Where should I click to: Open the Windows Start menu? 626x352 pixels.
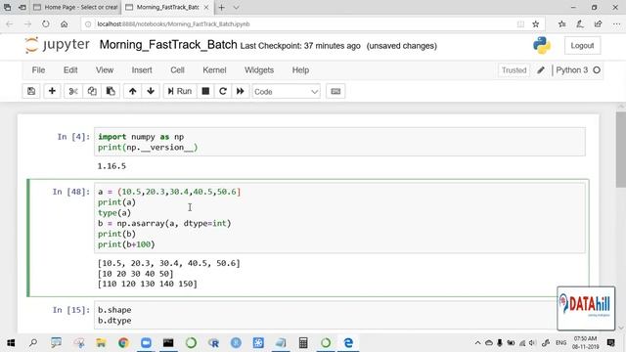tap(11, 343)
